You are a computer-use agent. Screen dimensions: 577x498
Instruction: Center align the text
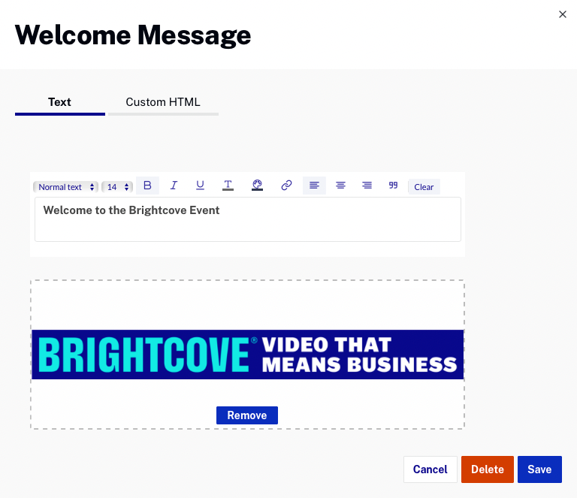click(341, 186)
